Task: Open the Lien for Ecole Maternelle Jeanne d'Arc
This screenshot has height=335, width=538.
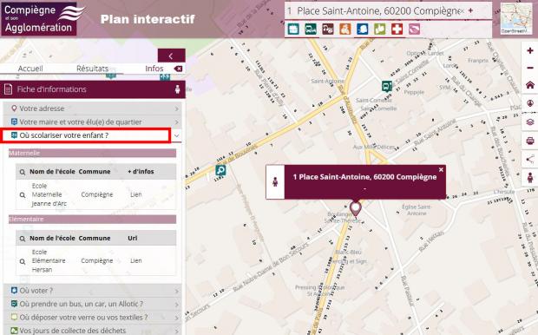Action: click(x=136, y=194)
